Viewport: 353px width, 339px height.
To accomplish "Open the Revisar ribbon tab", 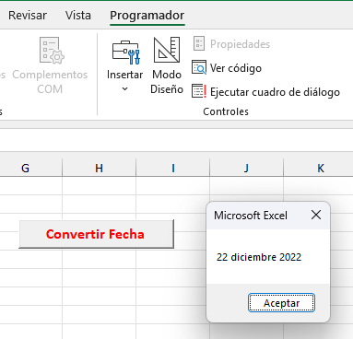I will tap(28, 16).
